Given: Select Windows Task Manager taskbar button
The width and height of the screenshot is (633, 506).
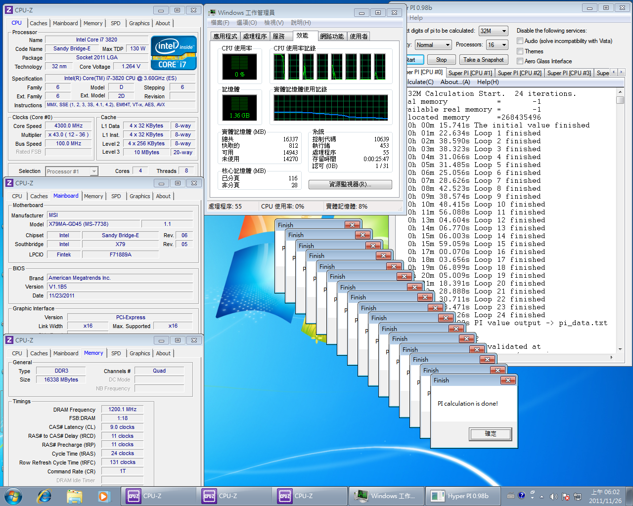Looking at the screenshot, I should coord(386,496).
